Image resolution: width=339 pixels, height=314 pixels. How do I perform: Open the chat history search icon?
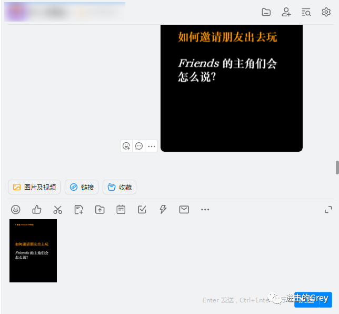pyautogui.click(x=306, y=12)
